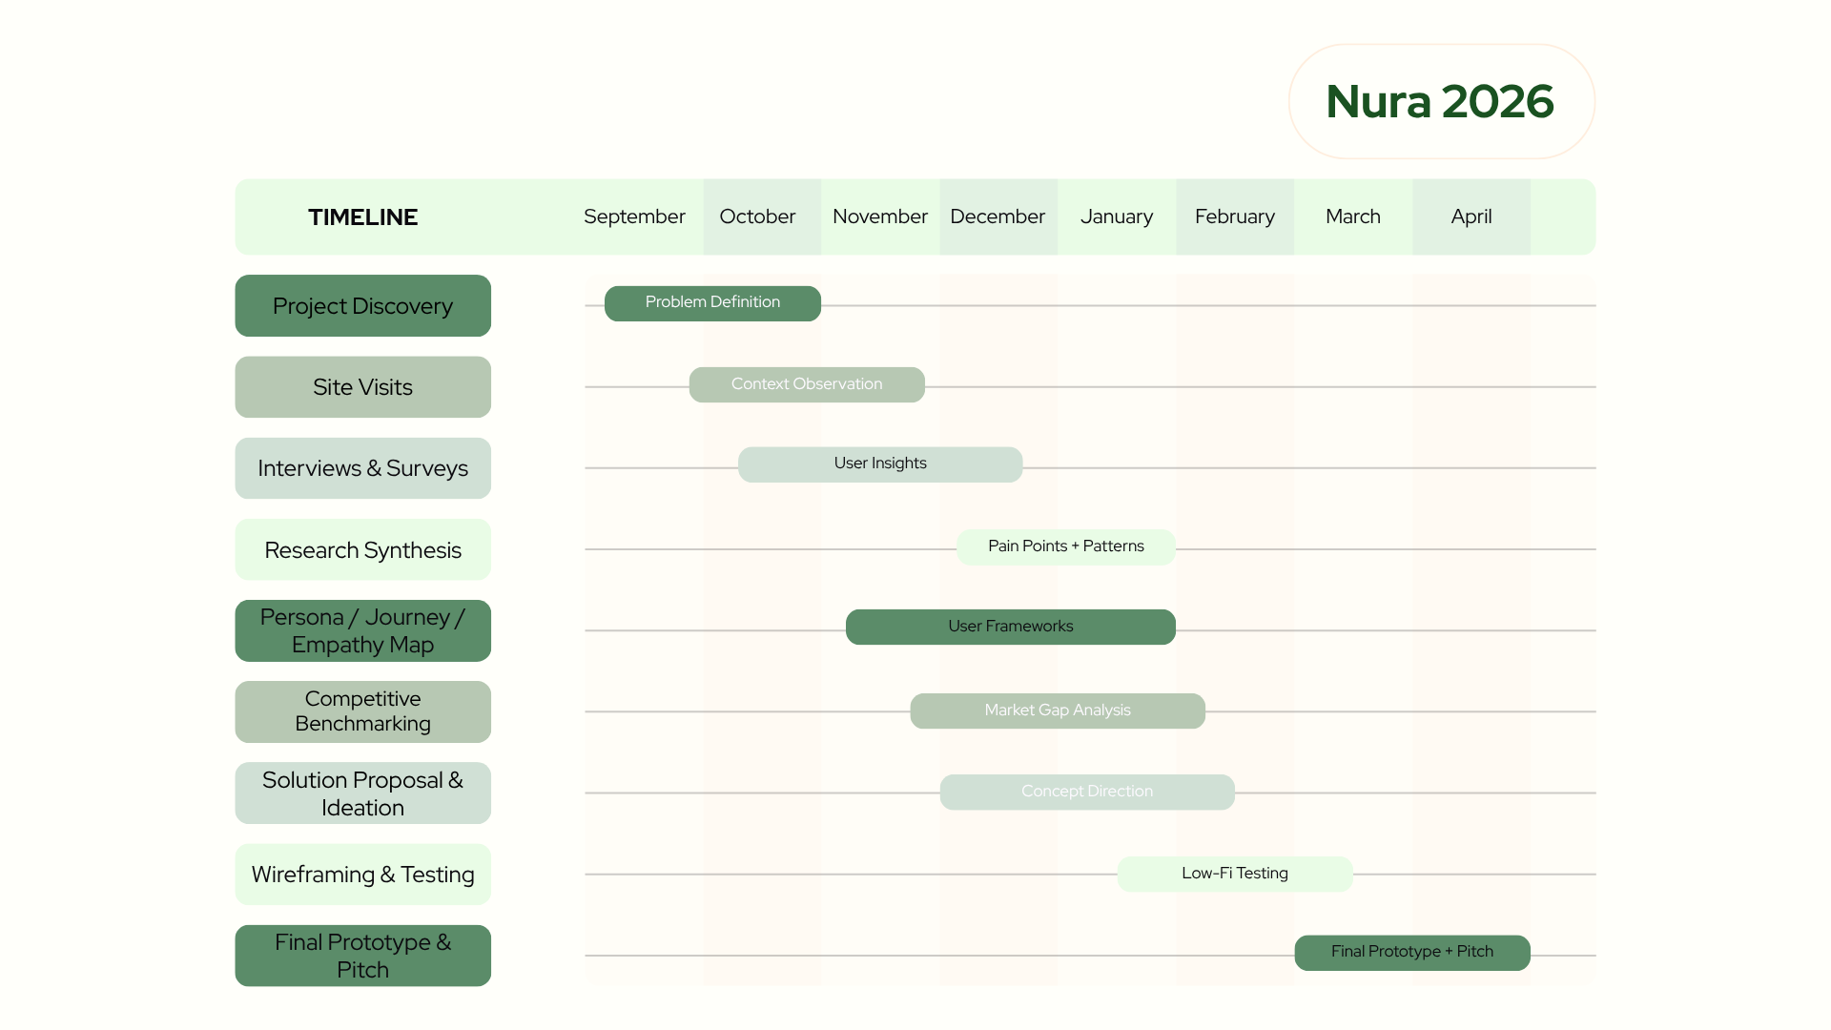Click the Nura 2026 title badge

(1440, 101)
